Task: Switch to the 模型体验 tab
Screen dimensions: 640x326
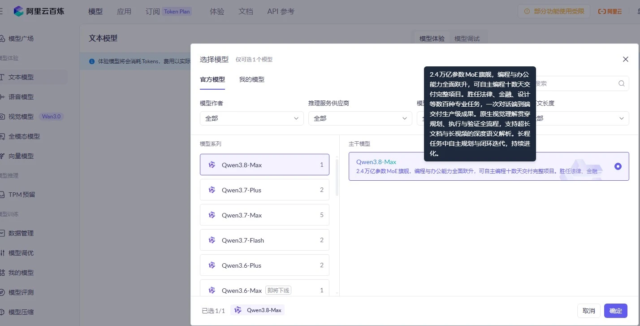Action: click(432, 39)
